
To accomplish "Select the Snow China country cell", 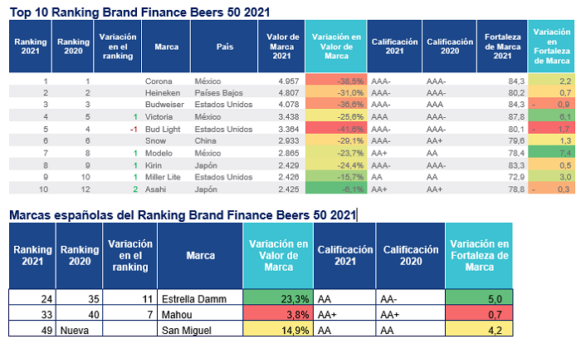I will pyautogui.click(x=205, y=141).
